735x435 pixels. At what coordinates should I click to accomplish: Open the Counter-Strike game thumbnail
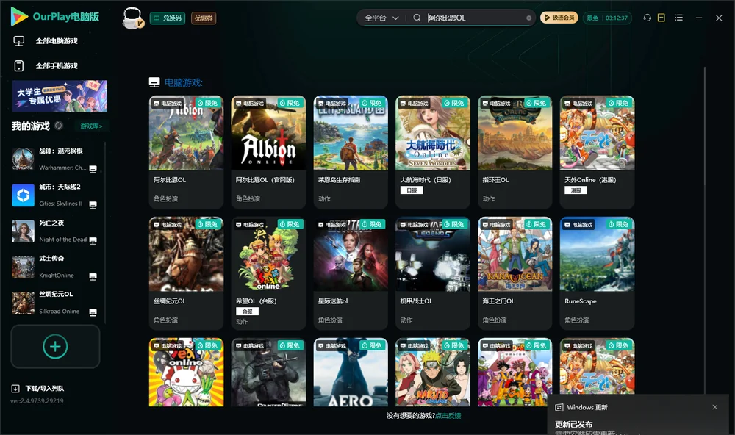click(268, 373)
